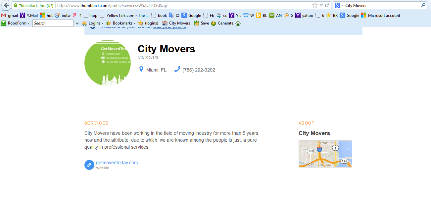Open the Bing 'BL' bookmark
Screen dimensions: 431x199
click(262, 15)
